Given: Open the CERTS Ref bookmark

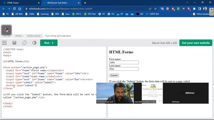Looking at the screenshot, I should pyautogui.click(x=152, y=14).
